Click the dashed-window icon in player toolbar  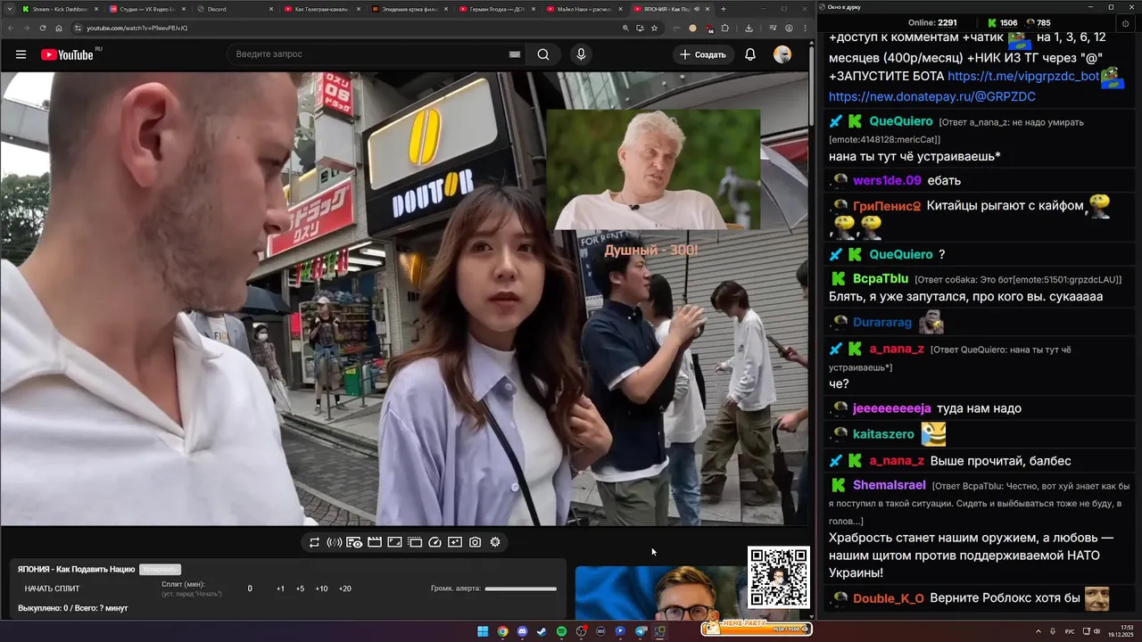[x=415, y=542]
